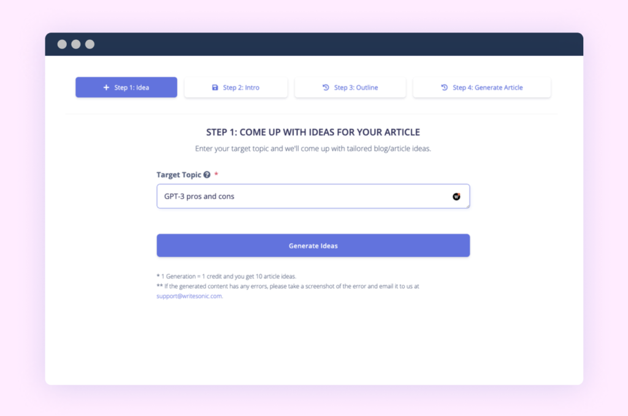Image resolution: width=628 pixels, height=416 pixels.
Task: Click the resize handle at textarea corner
Action: click(x=467, y=206)
